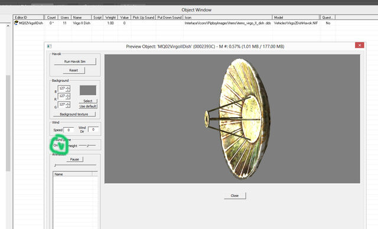Choose a Background texture
Screen dimensions: 378x229
click(74, 114)
